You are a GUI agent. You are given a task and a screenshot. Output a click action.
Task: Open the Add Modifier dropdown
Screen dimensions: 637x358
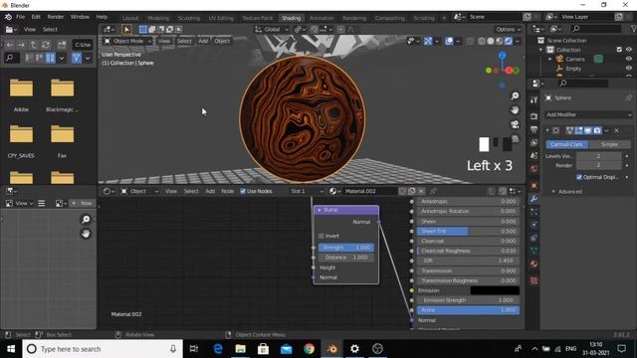tap(588, 115)
